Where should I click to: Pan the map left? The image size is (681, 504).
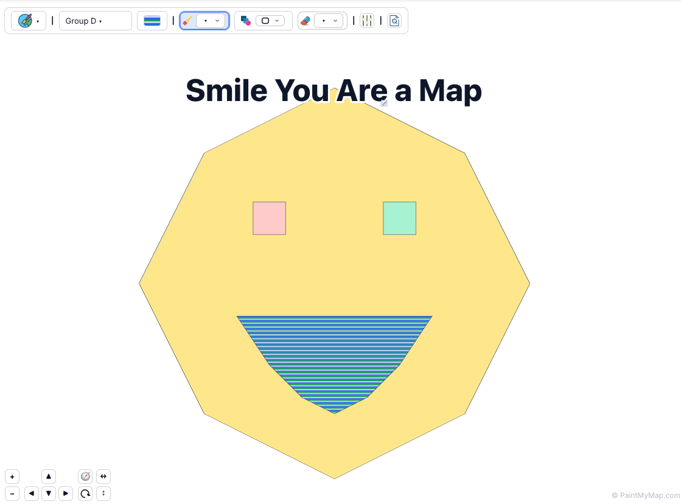[32, 494]
